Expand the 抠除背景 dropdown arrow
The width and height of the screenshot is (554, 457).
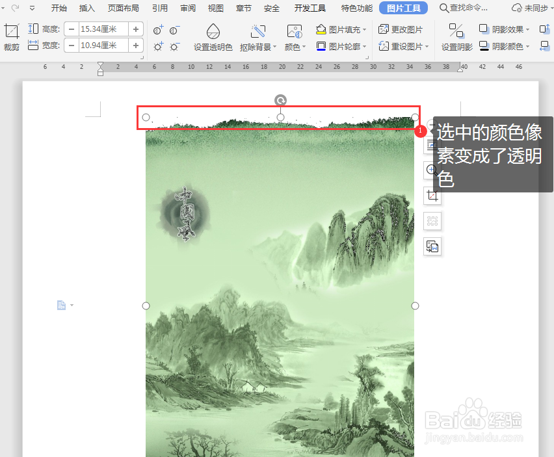pos(274,47)
